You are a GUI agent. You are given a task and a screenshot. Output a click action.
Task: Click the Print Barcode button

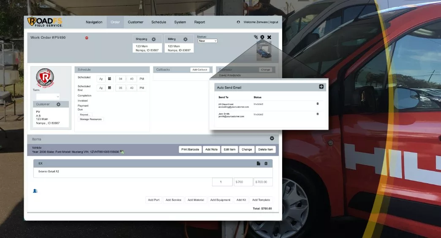tap(190, 150)
